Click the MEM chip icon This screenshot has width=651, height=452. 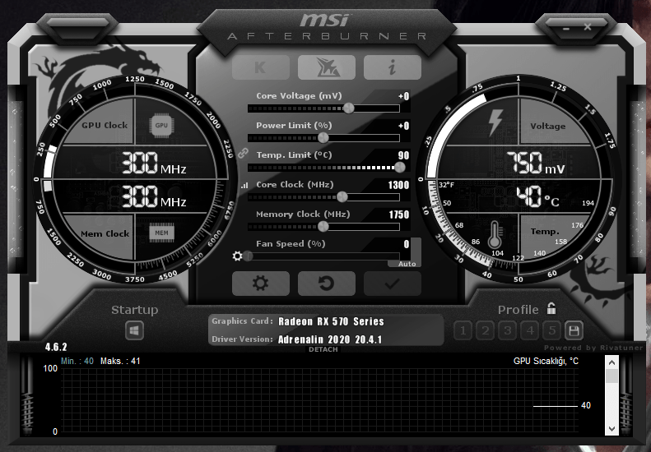(161, 233)
